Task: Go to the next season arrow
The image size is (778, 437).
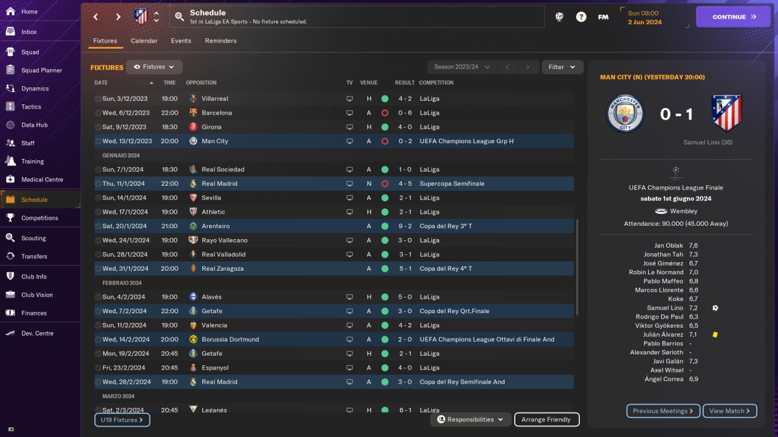Action: pos(528,67)
